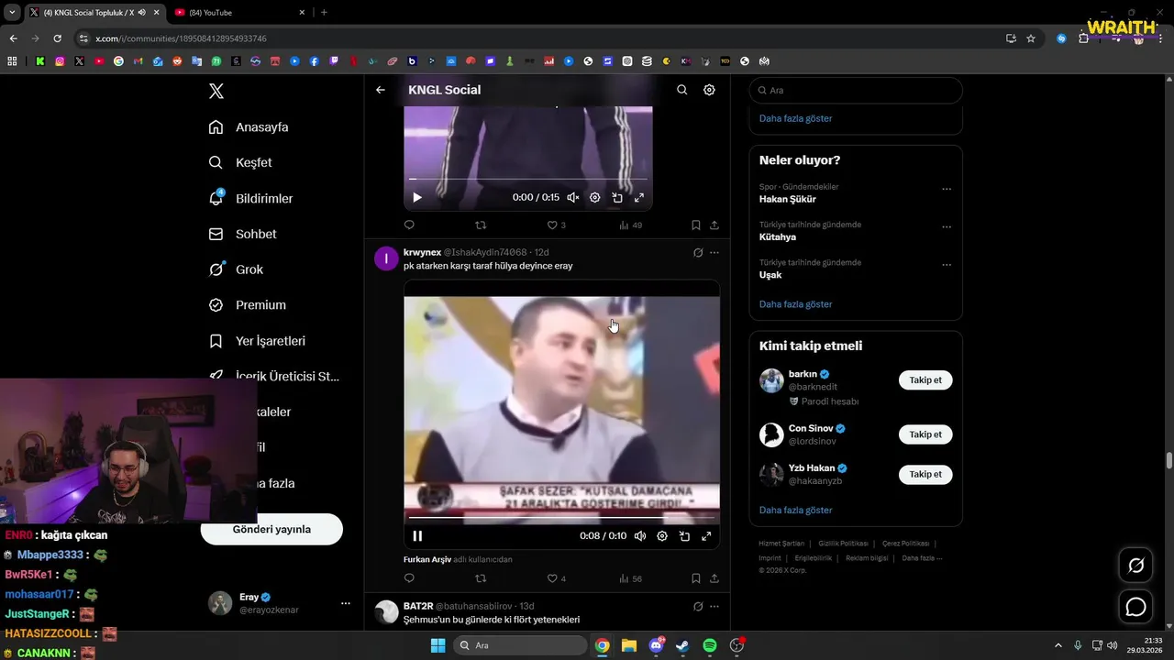Enter fullscreen on the 0:10 video
The image size is (1174, 660).
tap(706, 536)
